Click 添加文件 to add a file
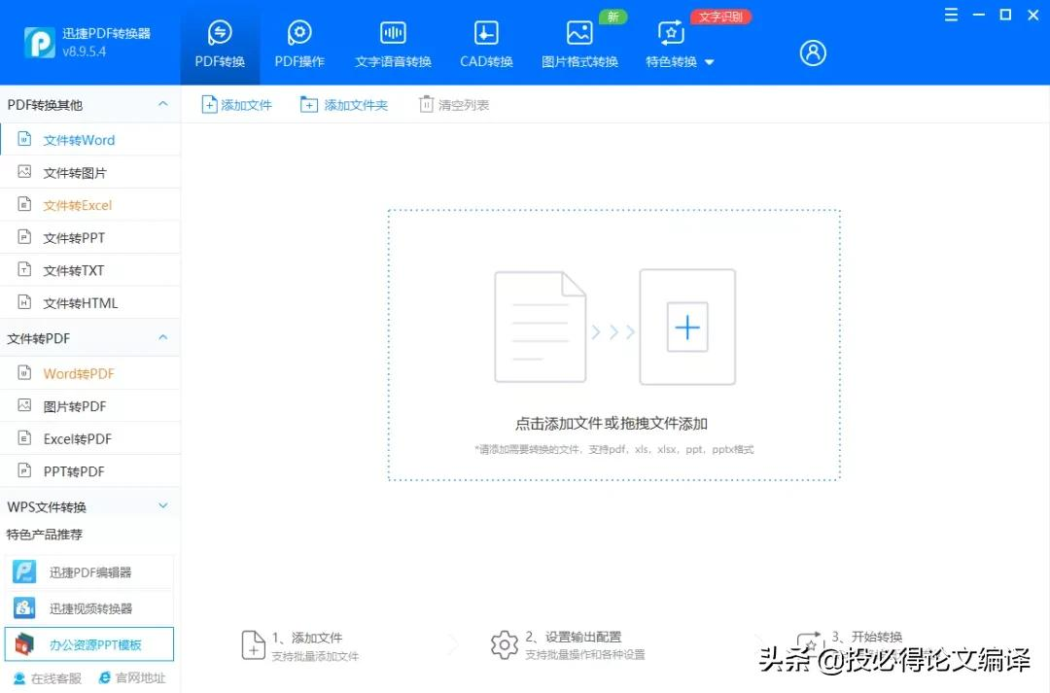This screenshot has height=693, width=1050. (x=236, y=104)
